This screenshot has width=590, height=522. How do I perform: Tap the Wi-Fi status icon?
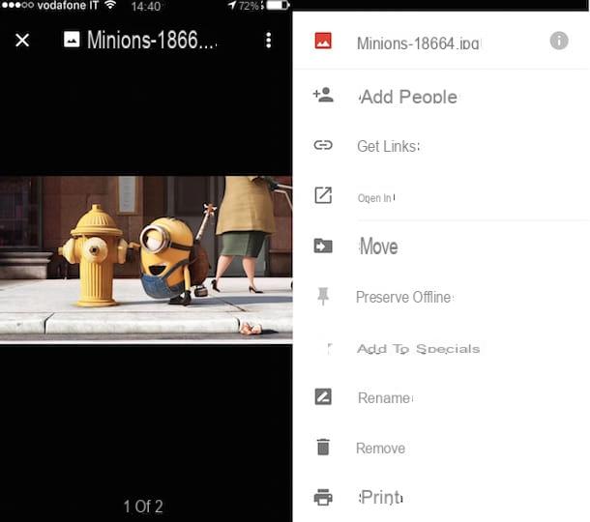pos(110,5)
